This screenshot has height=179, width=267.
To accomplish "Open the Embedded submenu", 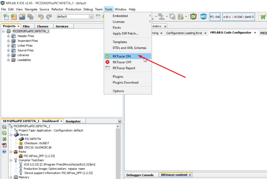I will pyautogui.click(x=128, y=16).
